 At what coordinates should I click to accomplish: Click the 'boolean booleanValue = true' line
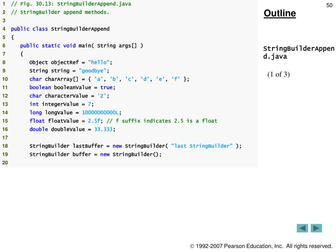(73, 87)
